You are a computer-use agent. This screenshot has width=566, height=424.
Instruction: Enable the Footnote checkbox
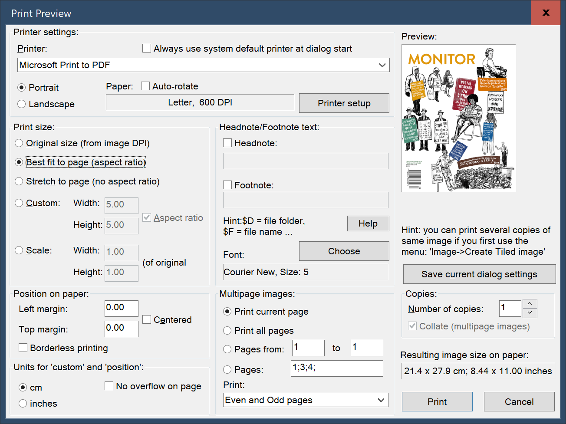[x=227, y=184]
